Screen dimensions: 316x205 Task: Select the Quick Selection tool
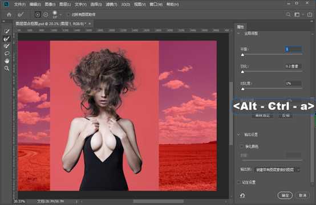pos(7,31)
